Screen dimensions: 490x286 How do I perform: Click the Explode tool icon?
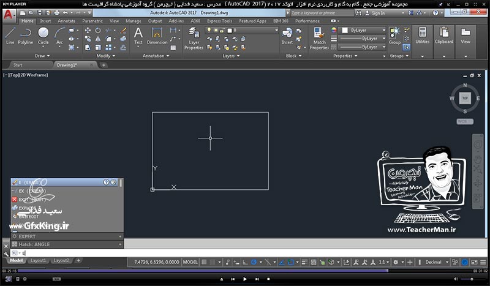pyautogui.click(x=124, y=39)
